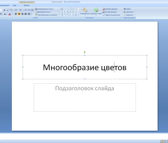Decrease the list indent level
This screenshot has width=168, height=143.
point(26,10)
